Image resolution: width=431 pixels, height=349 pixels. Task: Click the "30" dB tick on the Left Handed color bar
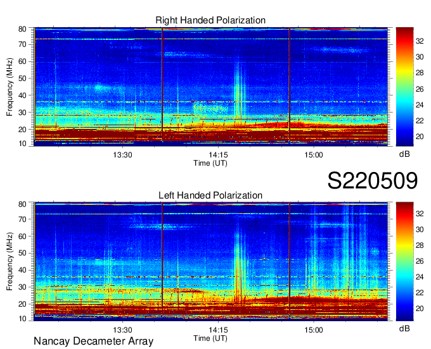click(420, 230)
